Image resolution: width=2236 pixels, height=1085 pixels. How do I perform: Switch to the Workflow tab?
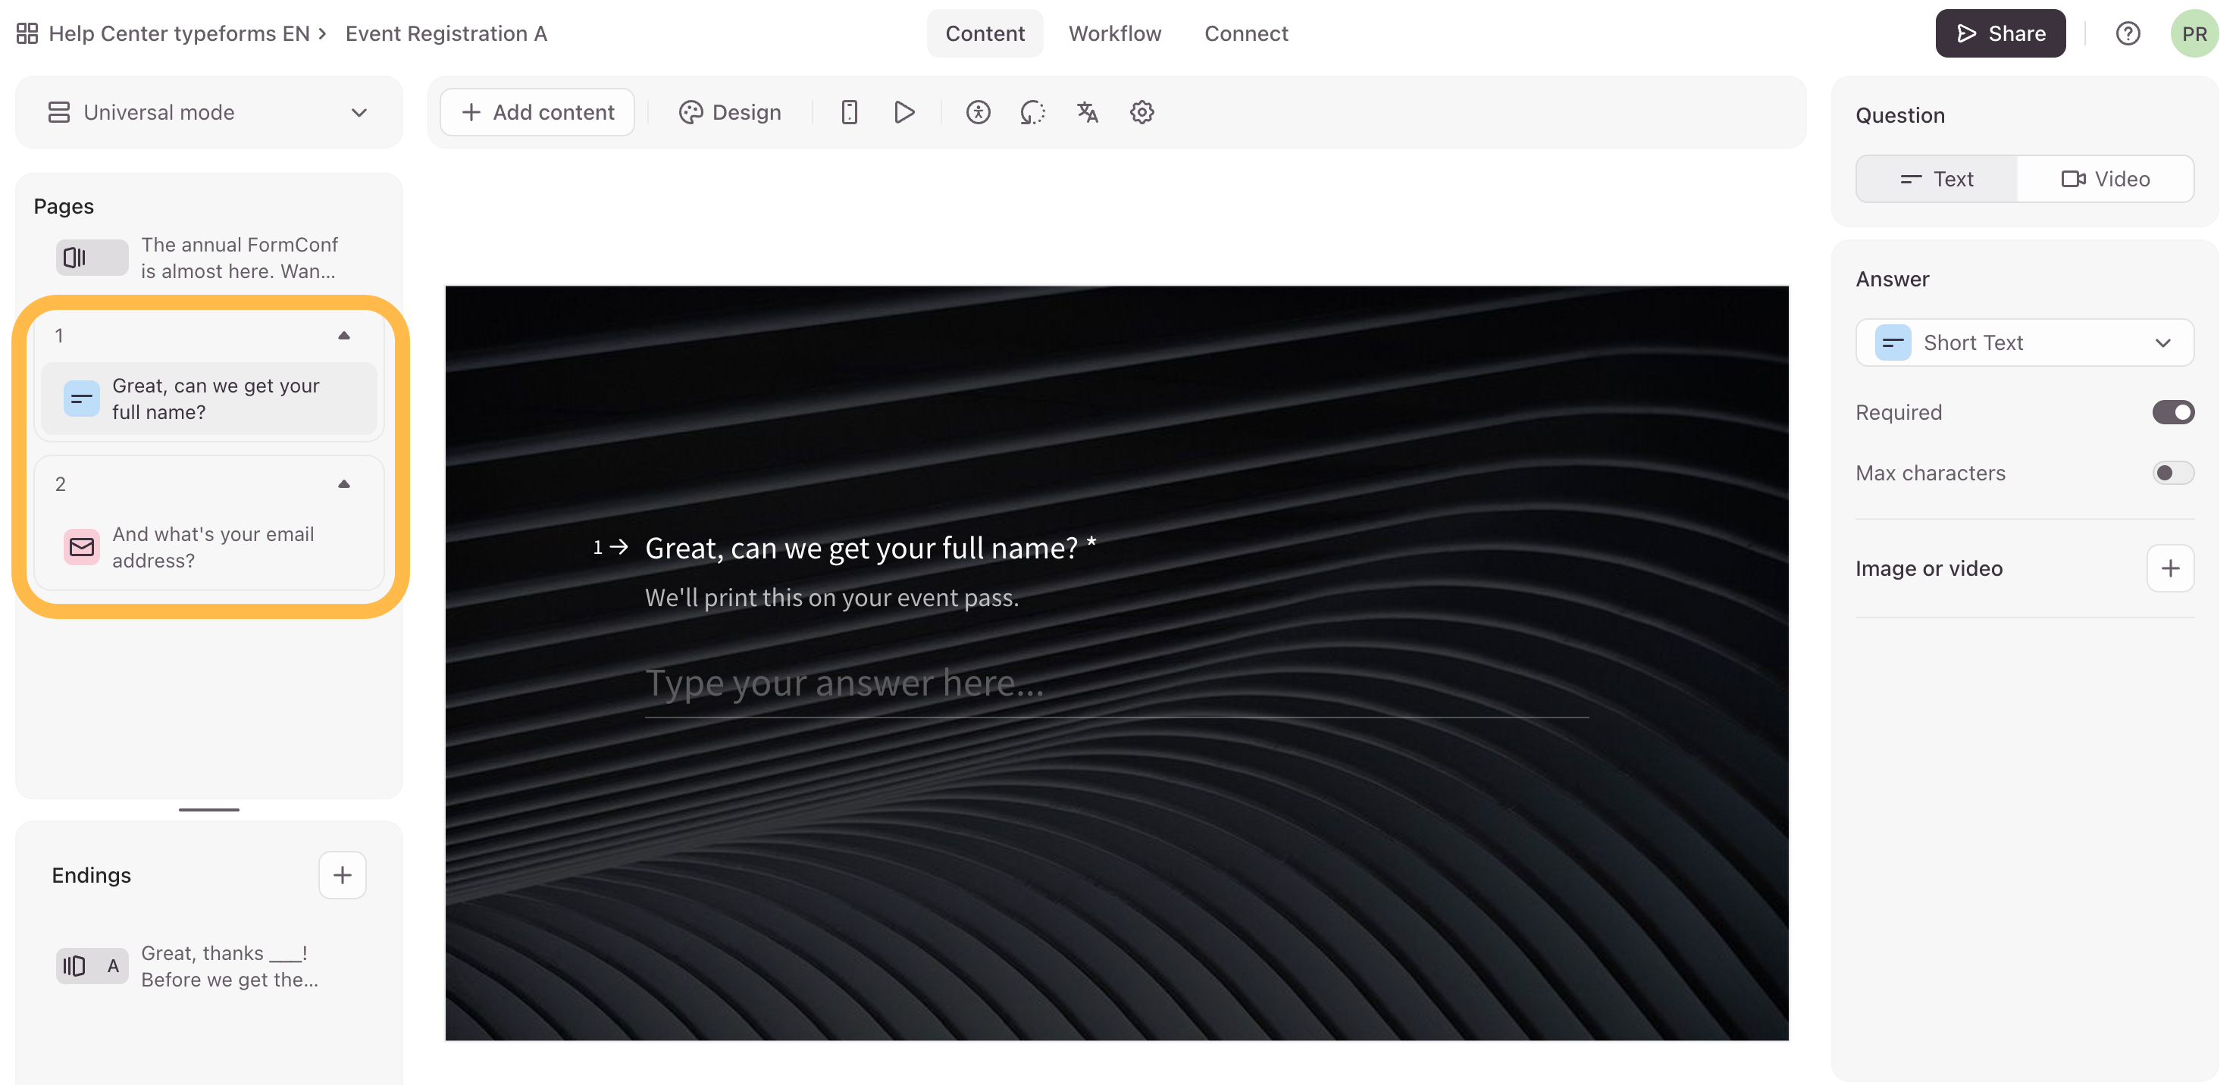(x=1114, y=34)
